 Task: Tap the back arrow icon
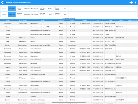[x=2, y=3]
